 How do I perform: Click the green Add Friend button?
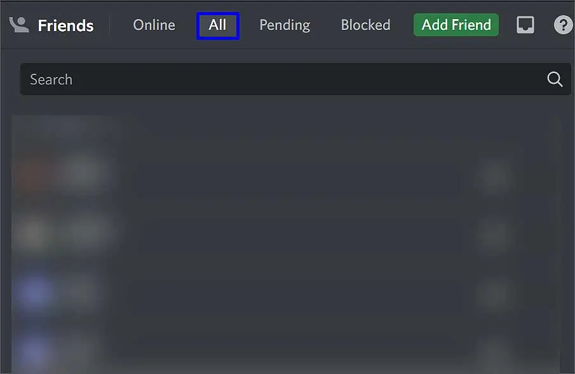pyautogui.click(x=456, y=25)
